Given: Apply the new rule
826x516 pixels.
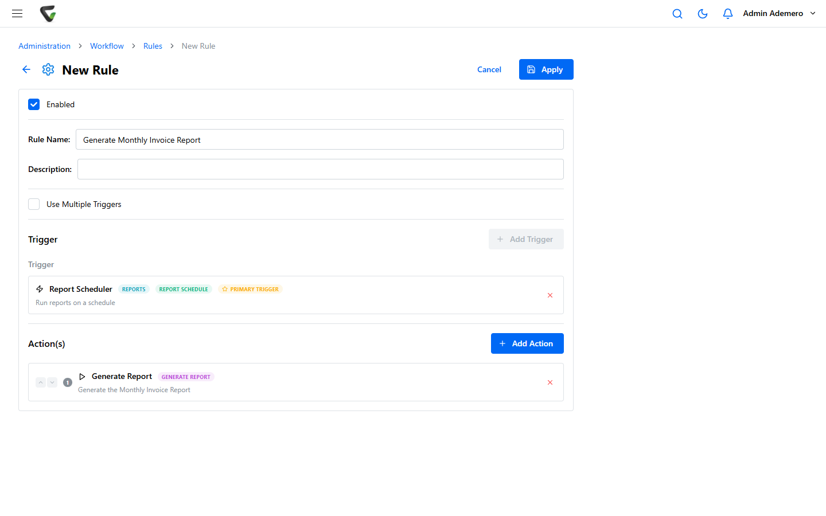Looking at the screenshot, I should point(546,69).
